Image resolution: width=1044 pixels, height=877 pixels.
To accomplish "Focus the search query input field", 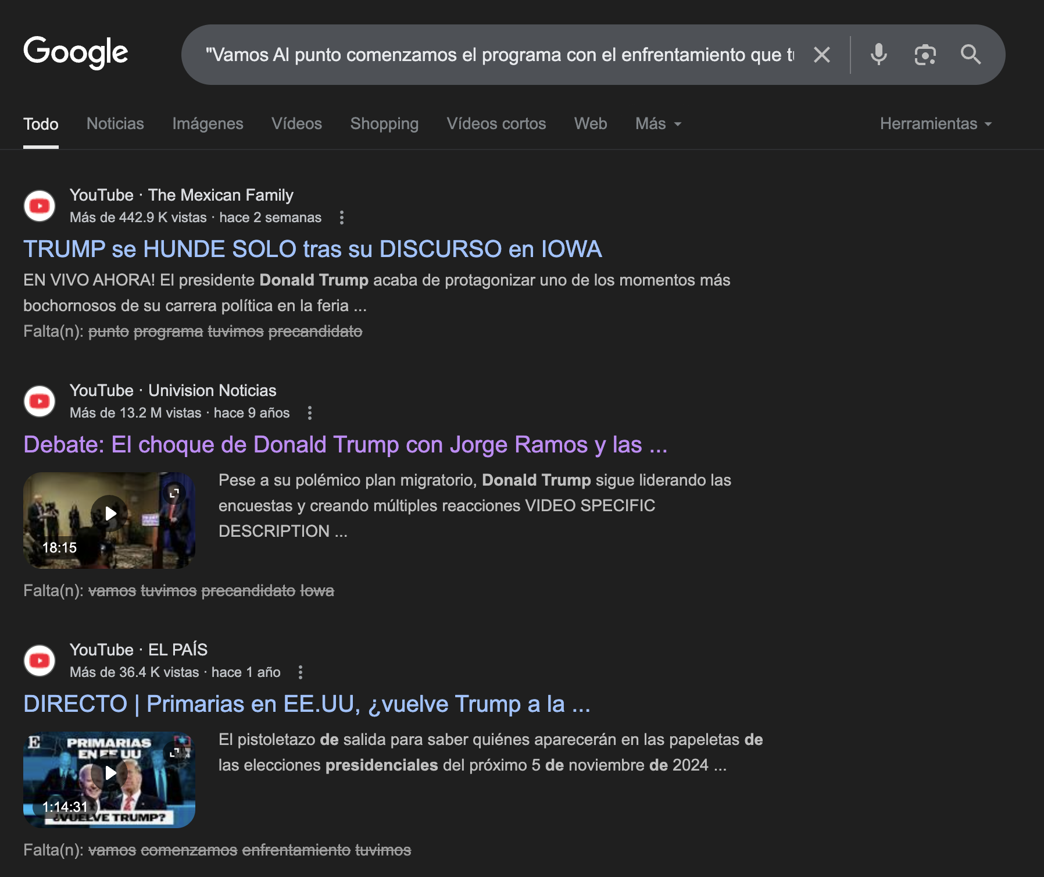I will coord(500,55).
